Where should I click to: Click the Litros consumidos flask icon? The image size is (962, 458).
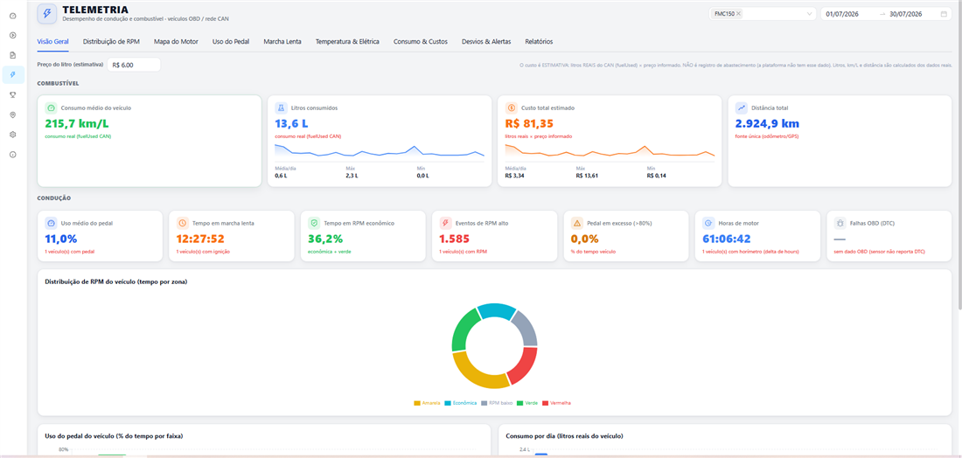(282, 108)
